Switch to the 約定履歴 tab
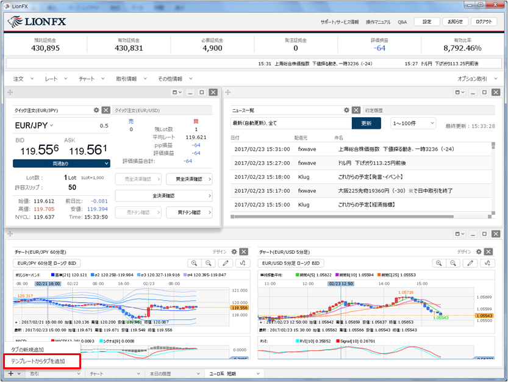 [374, 110]
